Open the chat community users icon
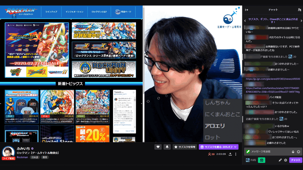Viewport: 303px width, 170px height. pyautogui.click(x=299, y=10)
